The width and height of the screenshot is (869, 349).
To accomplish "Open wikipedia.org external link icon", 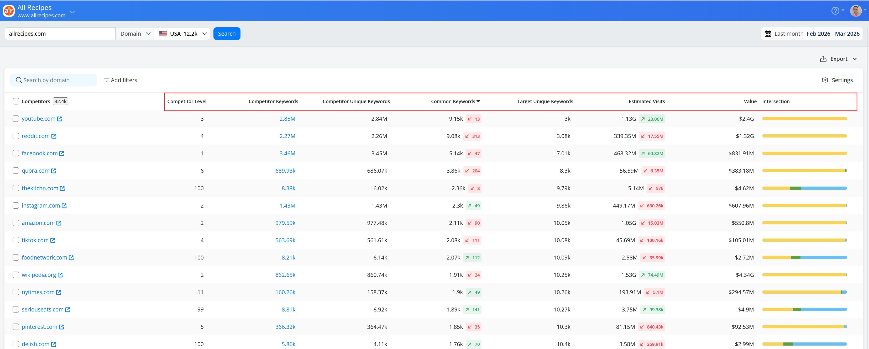I will 60,275.
